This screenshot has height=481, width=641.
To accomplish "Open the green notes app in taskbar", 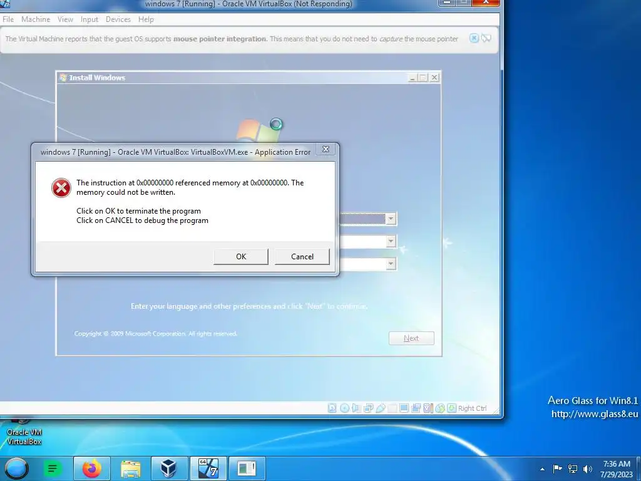I will [53, 468].
